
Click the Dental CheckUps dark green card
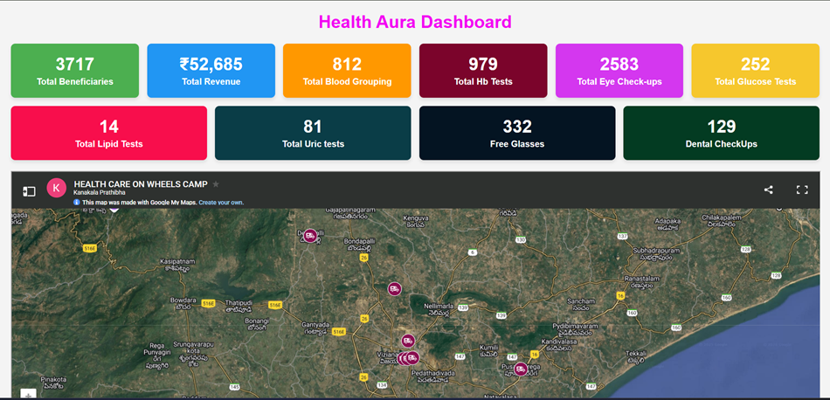(x=722, y=133)
